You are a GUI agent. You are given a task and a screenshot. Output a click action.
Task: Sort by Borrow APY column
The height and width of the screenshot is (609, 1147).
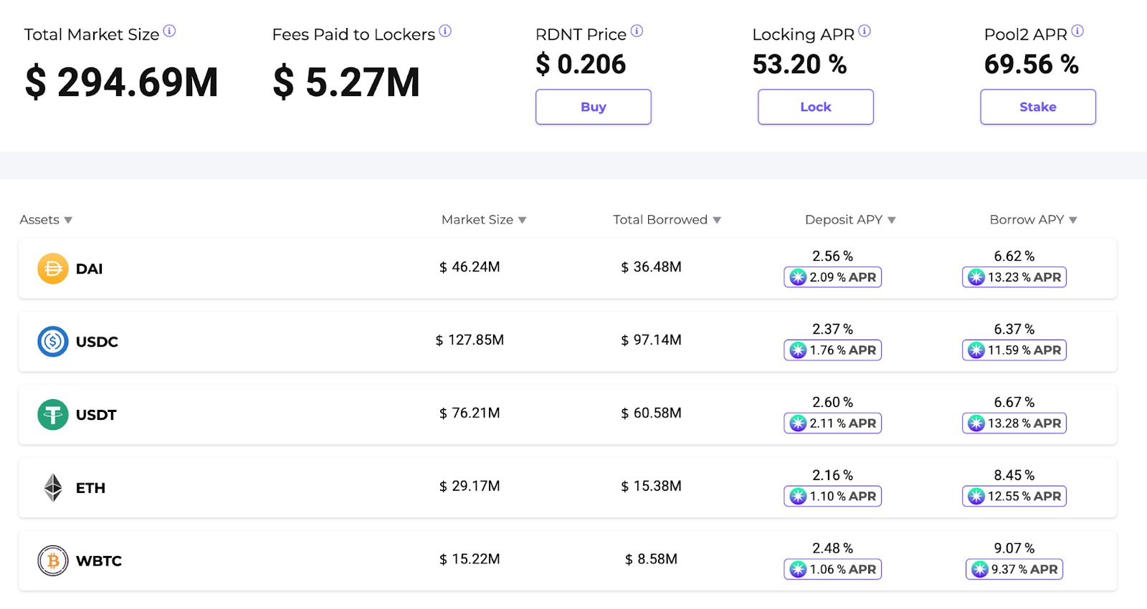(1033, 220)
